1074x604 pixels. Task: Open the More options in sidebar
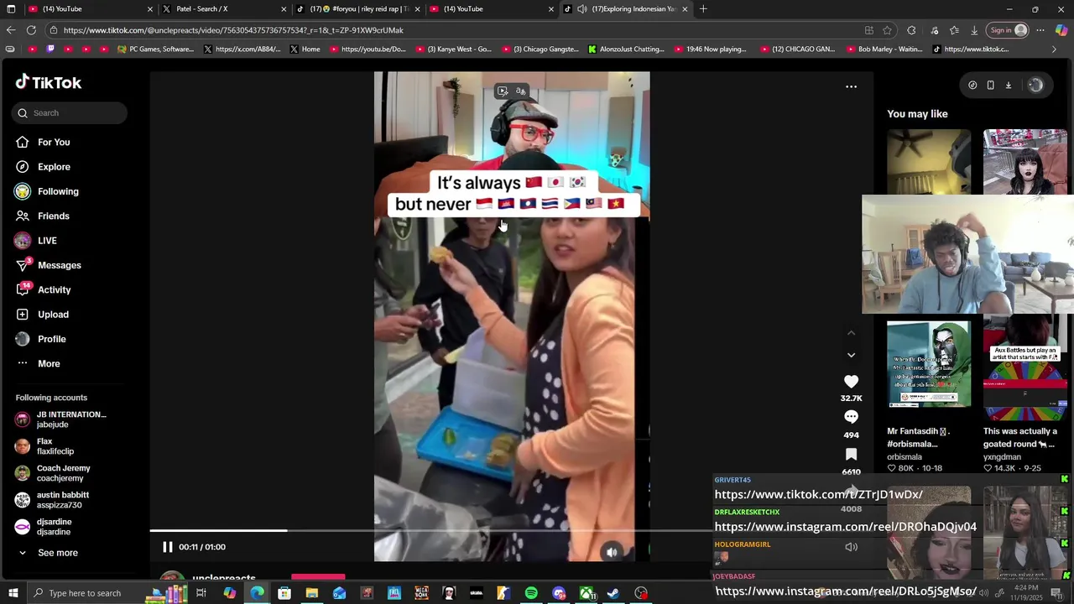49,364
